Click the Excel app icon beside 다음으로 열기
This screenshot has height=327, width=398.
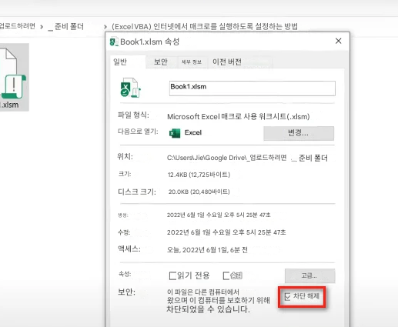click(x=175, y=133)
